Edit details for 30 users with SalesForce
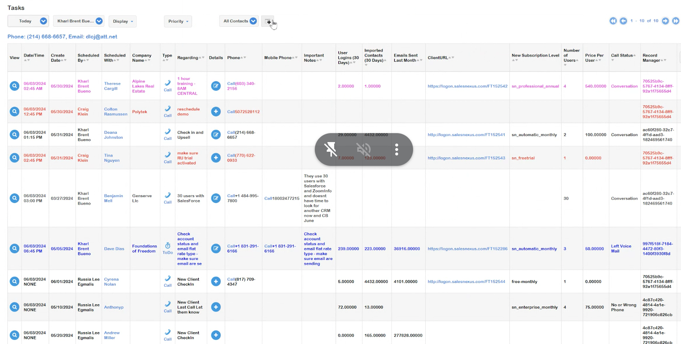The height and width of the screenshot is (344, 681). 216,198
